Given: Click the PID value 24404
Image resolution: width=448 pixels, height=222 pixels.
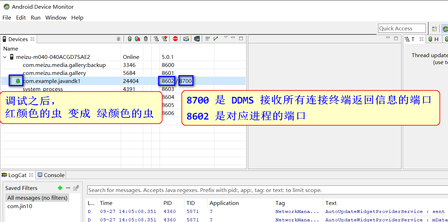Looking at the screenshot, I should pos(131,81).
